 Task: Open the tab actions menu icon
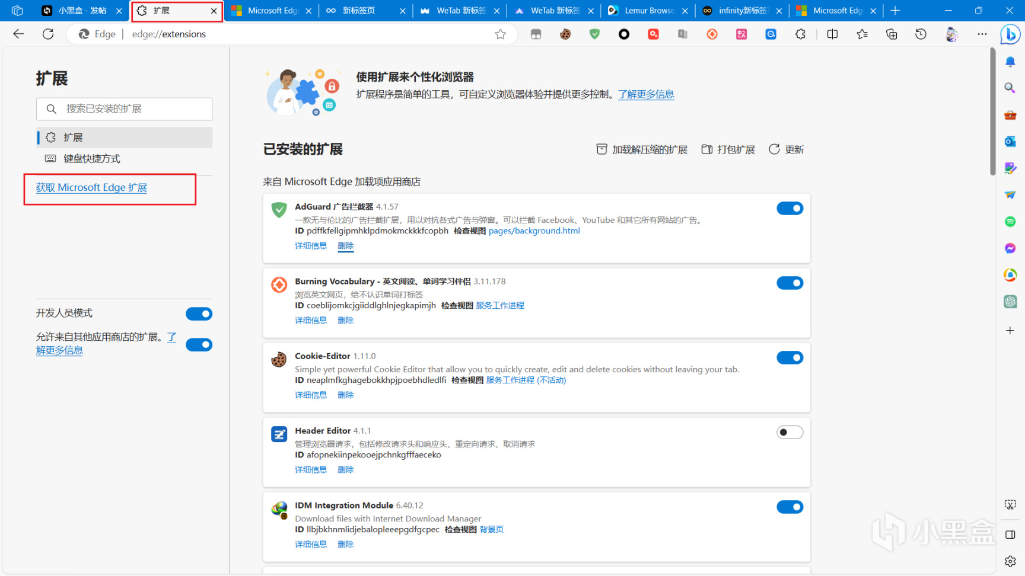17,11
